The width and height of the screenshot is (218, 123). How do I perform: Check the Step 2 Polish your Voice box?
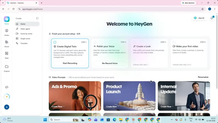(x=95, y=42)
